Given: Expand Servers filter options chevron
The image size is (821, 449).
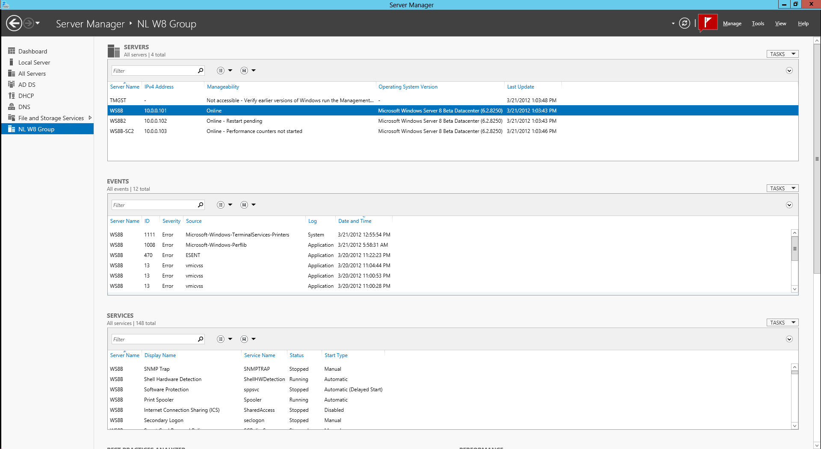Looking at the screenshot, I should tap(789, 71).
